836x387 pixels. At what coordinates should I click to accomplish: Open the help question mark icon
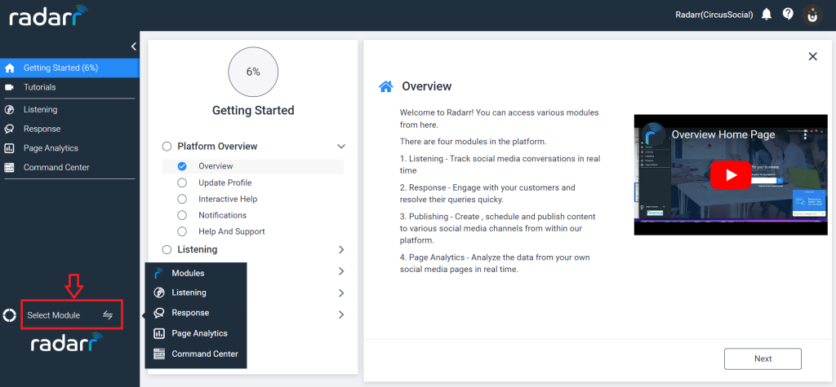788,14
